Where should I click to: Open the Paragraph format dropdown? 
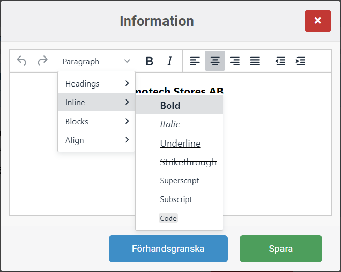tap(96, 61)
